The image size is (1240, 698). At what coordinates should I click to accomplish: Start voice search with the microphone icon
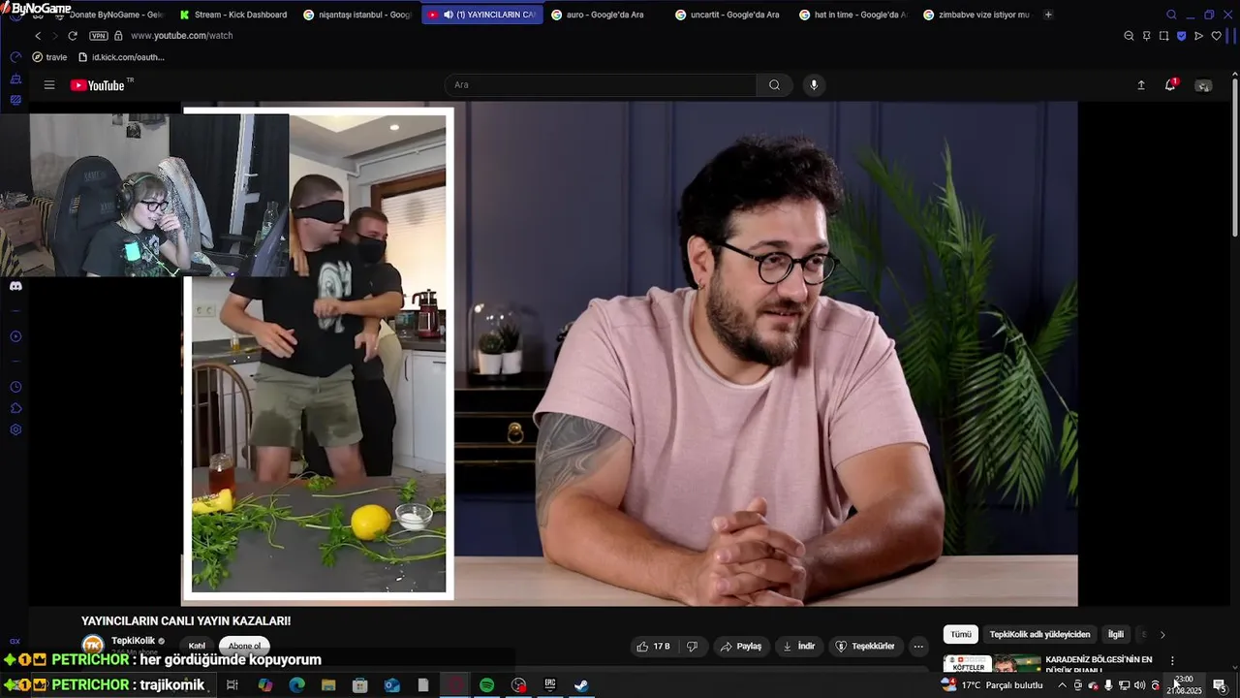(814, 85)
